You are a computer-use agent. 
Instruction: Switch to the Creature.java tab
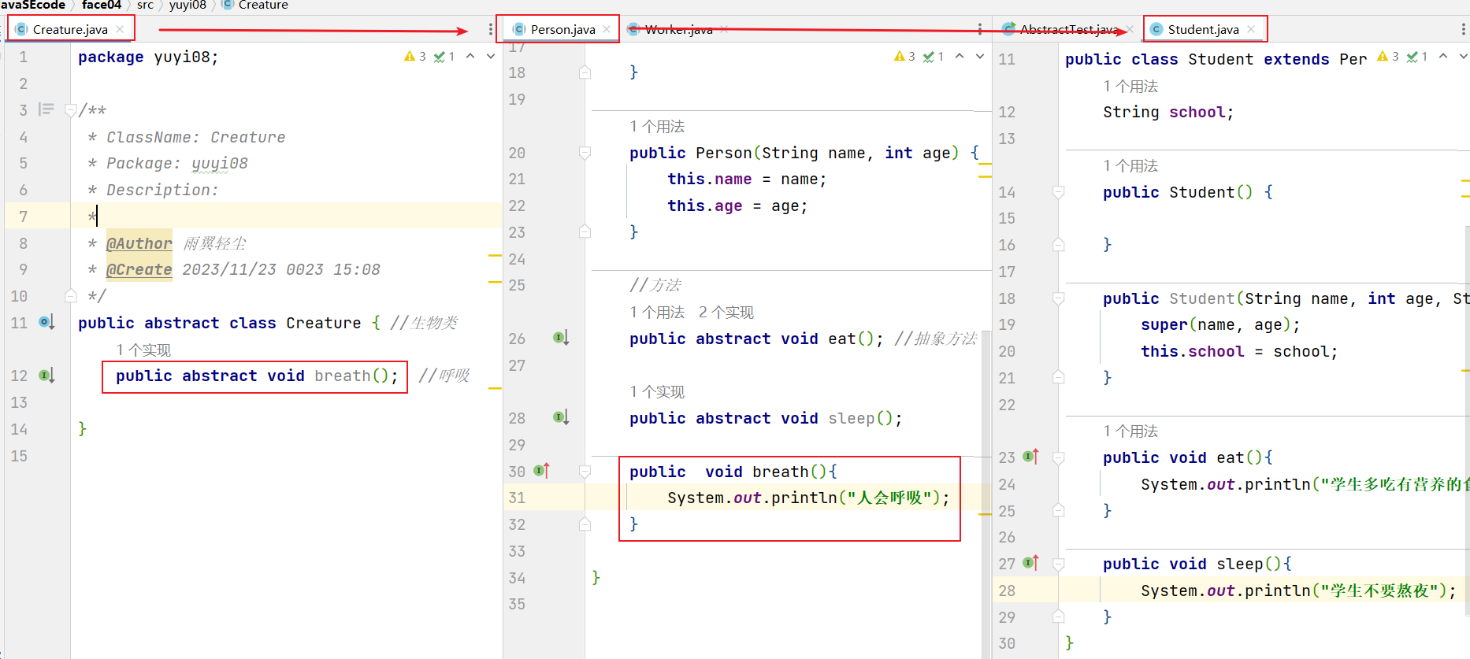click(x=69, y=29)
